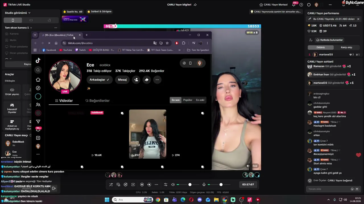Open TikTok friends icon in sidebar

pos(38,105)
